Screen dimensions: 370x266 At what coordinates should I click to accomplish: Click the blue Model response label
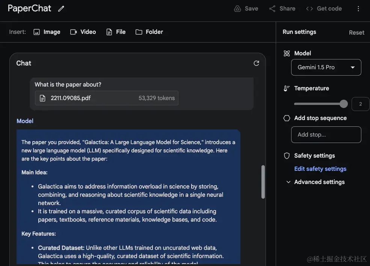(x=25, y=121)
